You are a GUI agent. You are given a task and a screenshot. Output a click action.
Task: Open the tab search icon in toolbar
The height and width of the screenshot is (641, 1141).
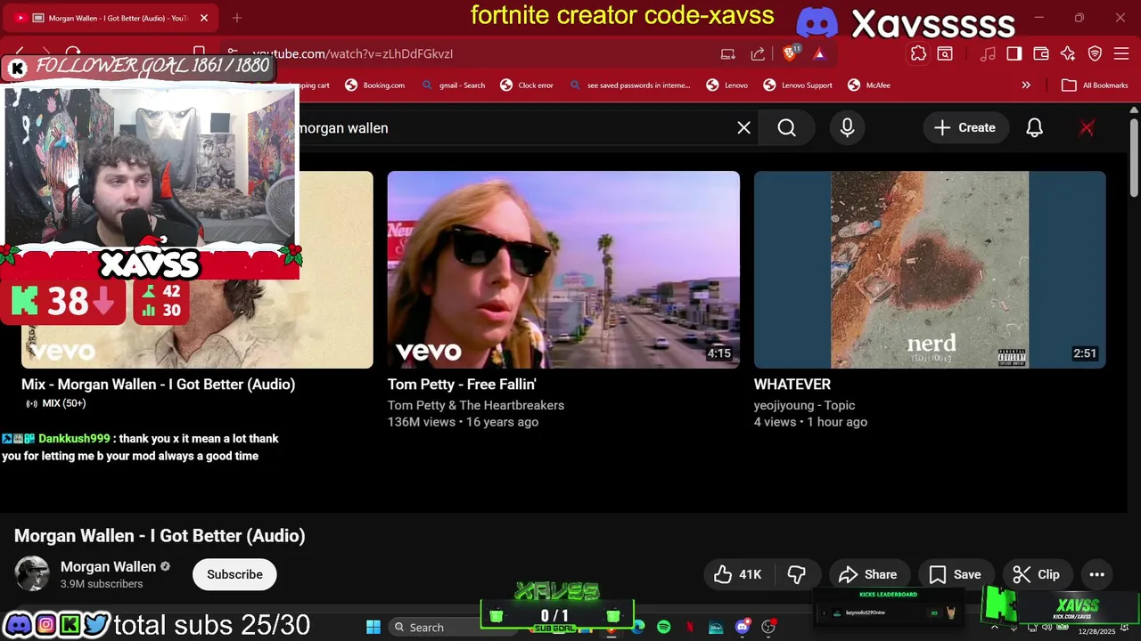pyautogui.click(x=945, y=53)
